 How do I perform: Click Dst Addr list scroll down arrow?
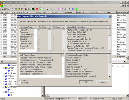pos(63,51)
